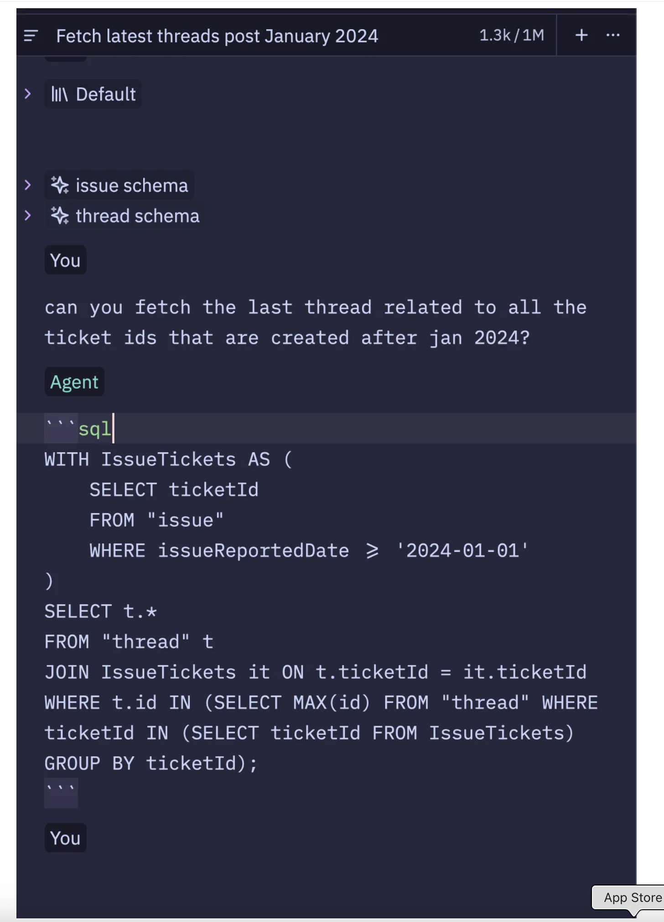Click the Default context label
The height and width of the screenshot is (922, 664).
coord(106,94)
